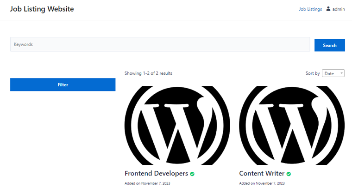
Task: Open the Sort by Date dropdown
Action: coord(333,73)
